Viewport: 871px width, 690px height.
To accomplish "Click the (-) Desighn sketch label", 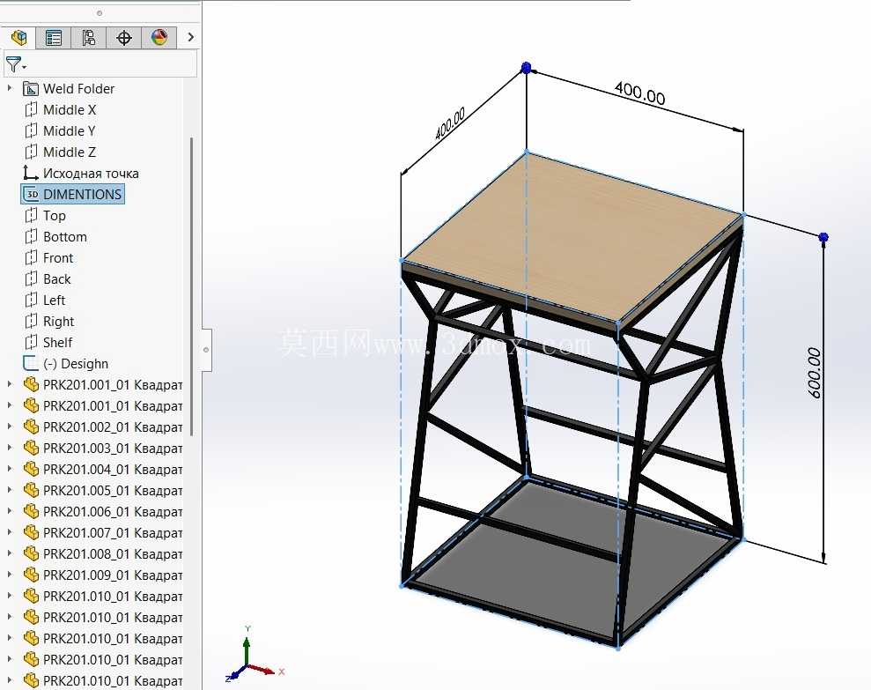I will 76,364.
